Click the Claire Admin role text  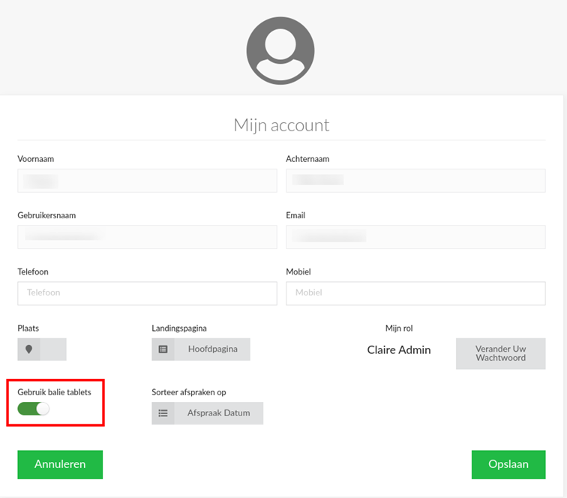pyautogui.click(x=399, y=350)
